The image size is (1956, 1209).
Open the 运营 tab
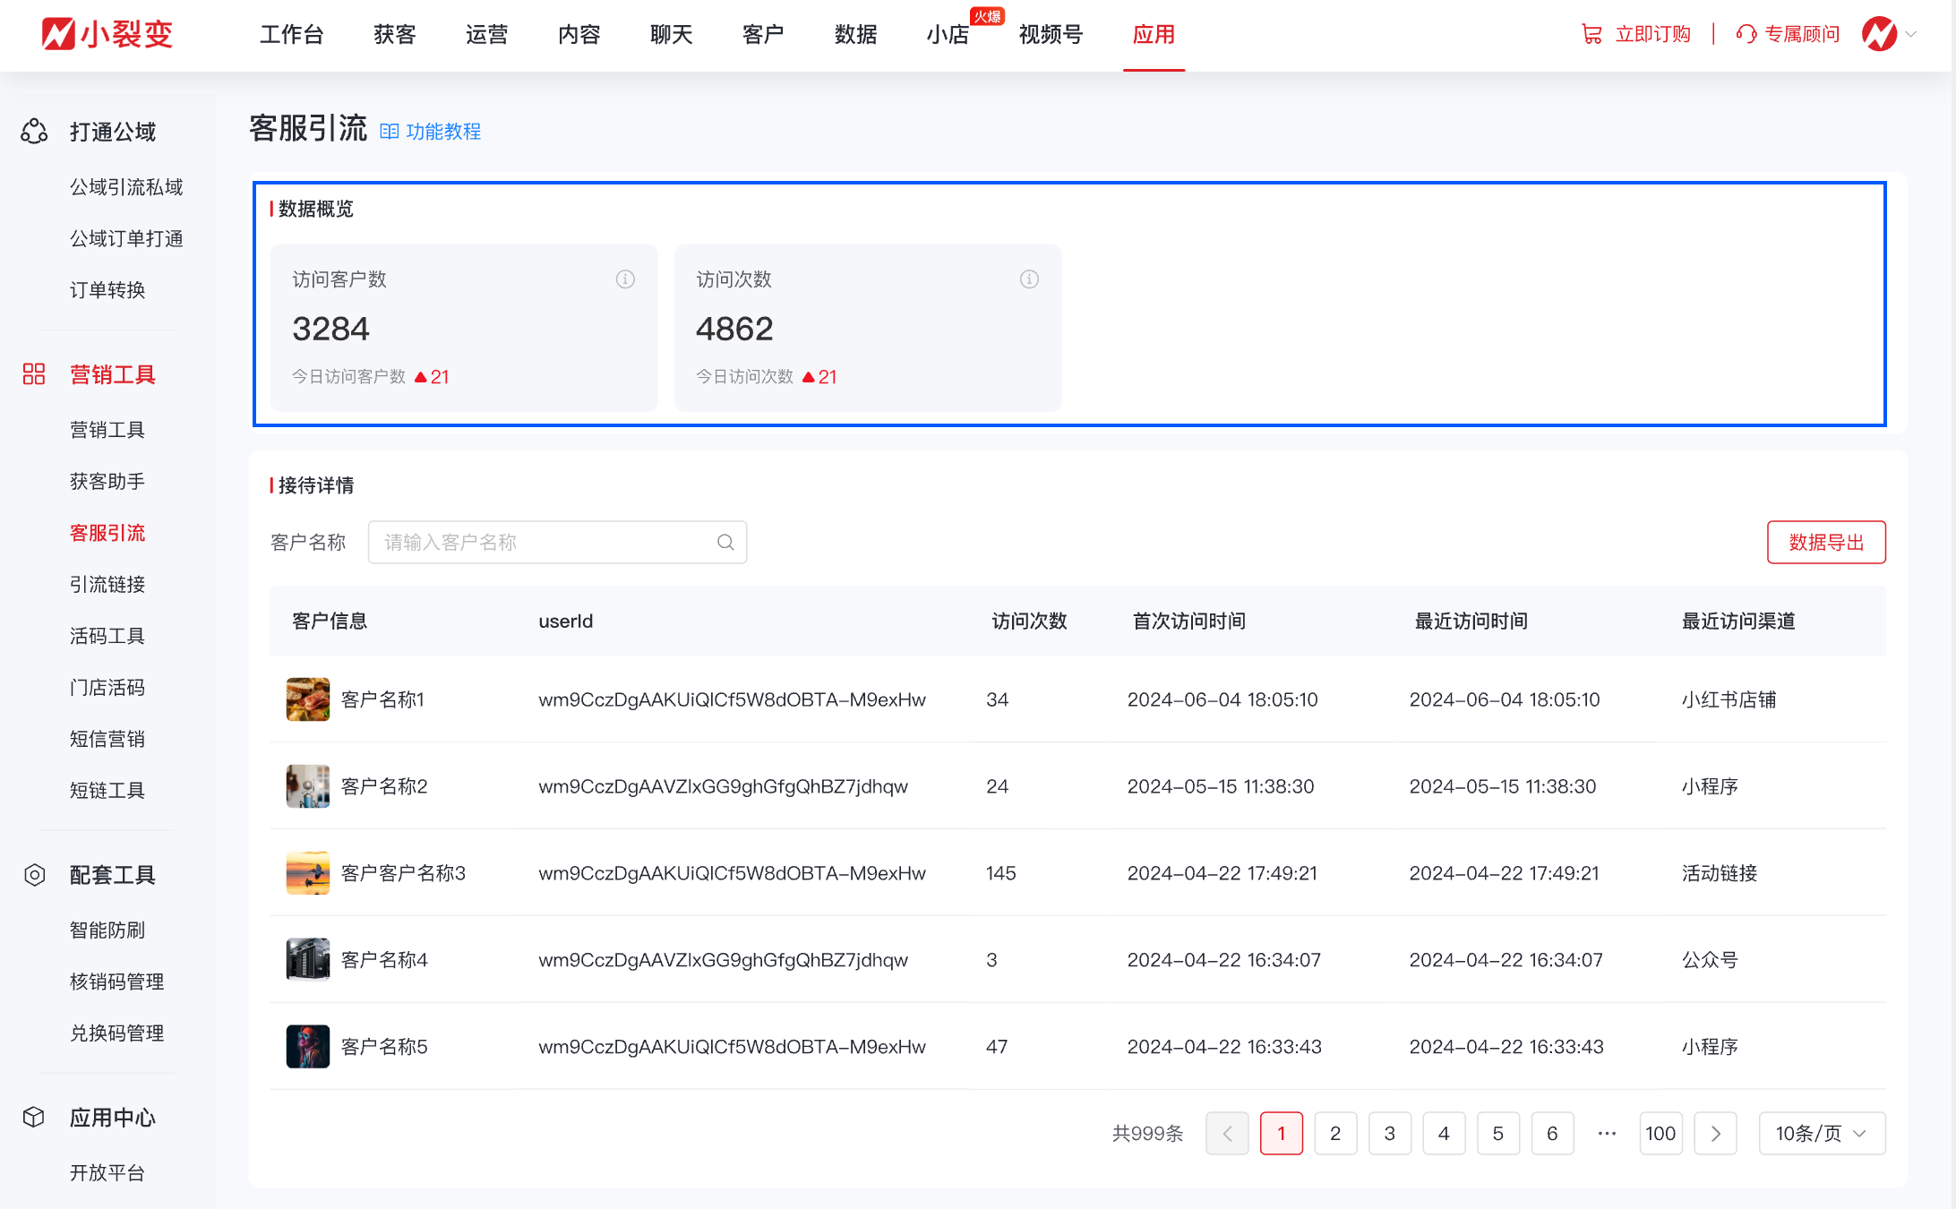[x=487, y=34]
